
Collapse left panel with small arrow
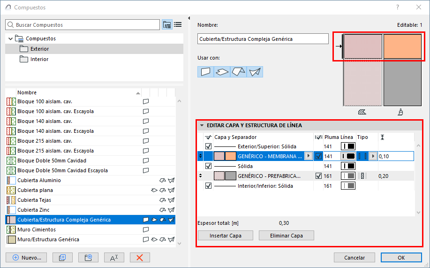189,18
